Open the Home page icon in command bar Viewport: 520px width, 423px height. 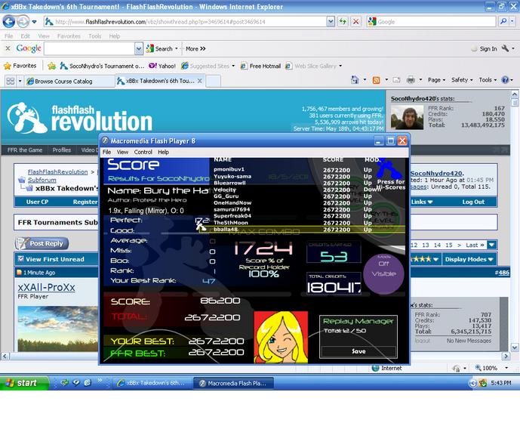tap(355, 79)
